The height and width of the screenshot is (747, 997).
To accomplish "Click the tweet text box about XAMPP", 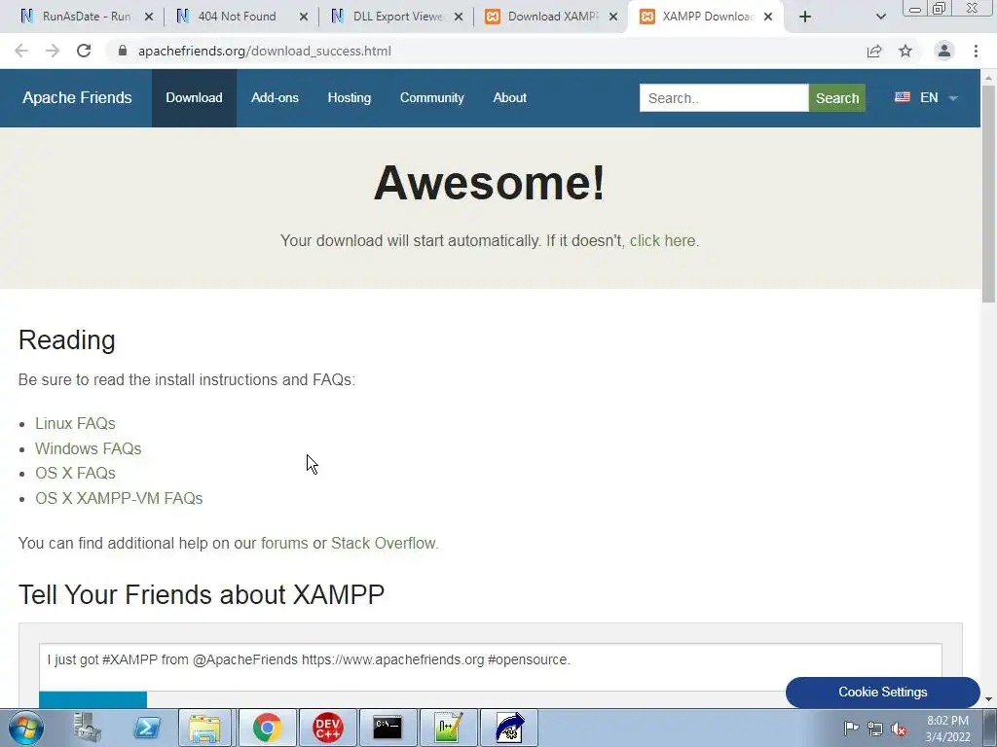I will [x=490, y=667].
